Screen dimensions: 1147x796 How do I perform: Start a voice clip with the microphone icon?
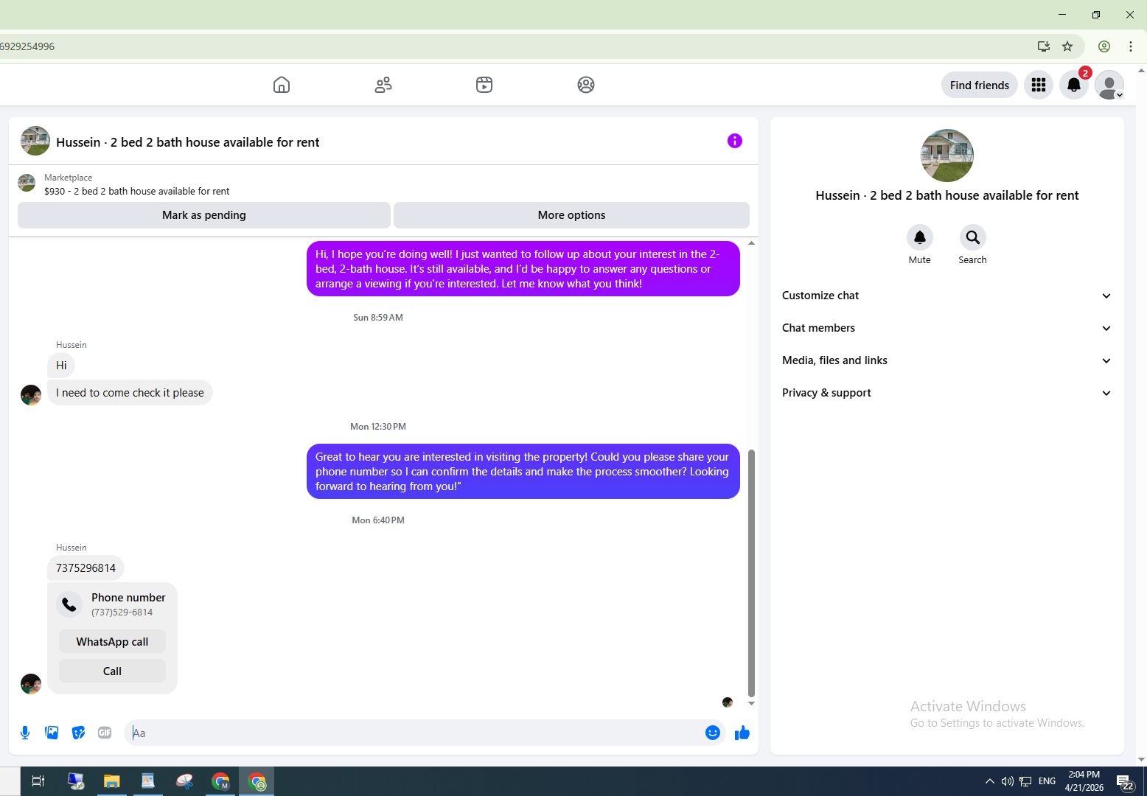point(25,733)
